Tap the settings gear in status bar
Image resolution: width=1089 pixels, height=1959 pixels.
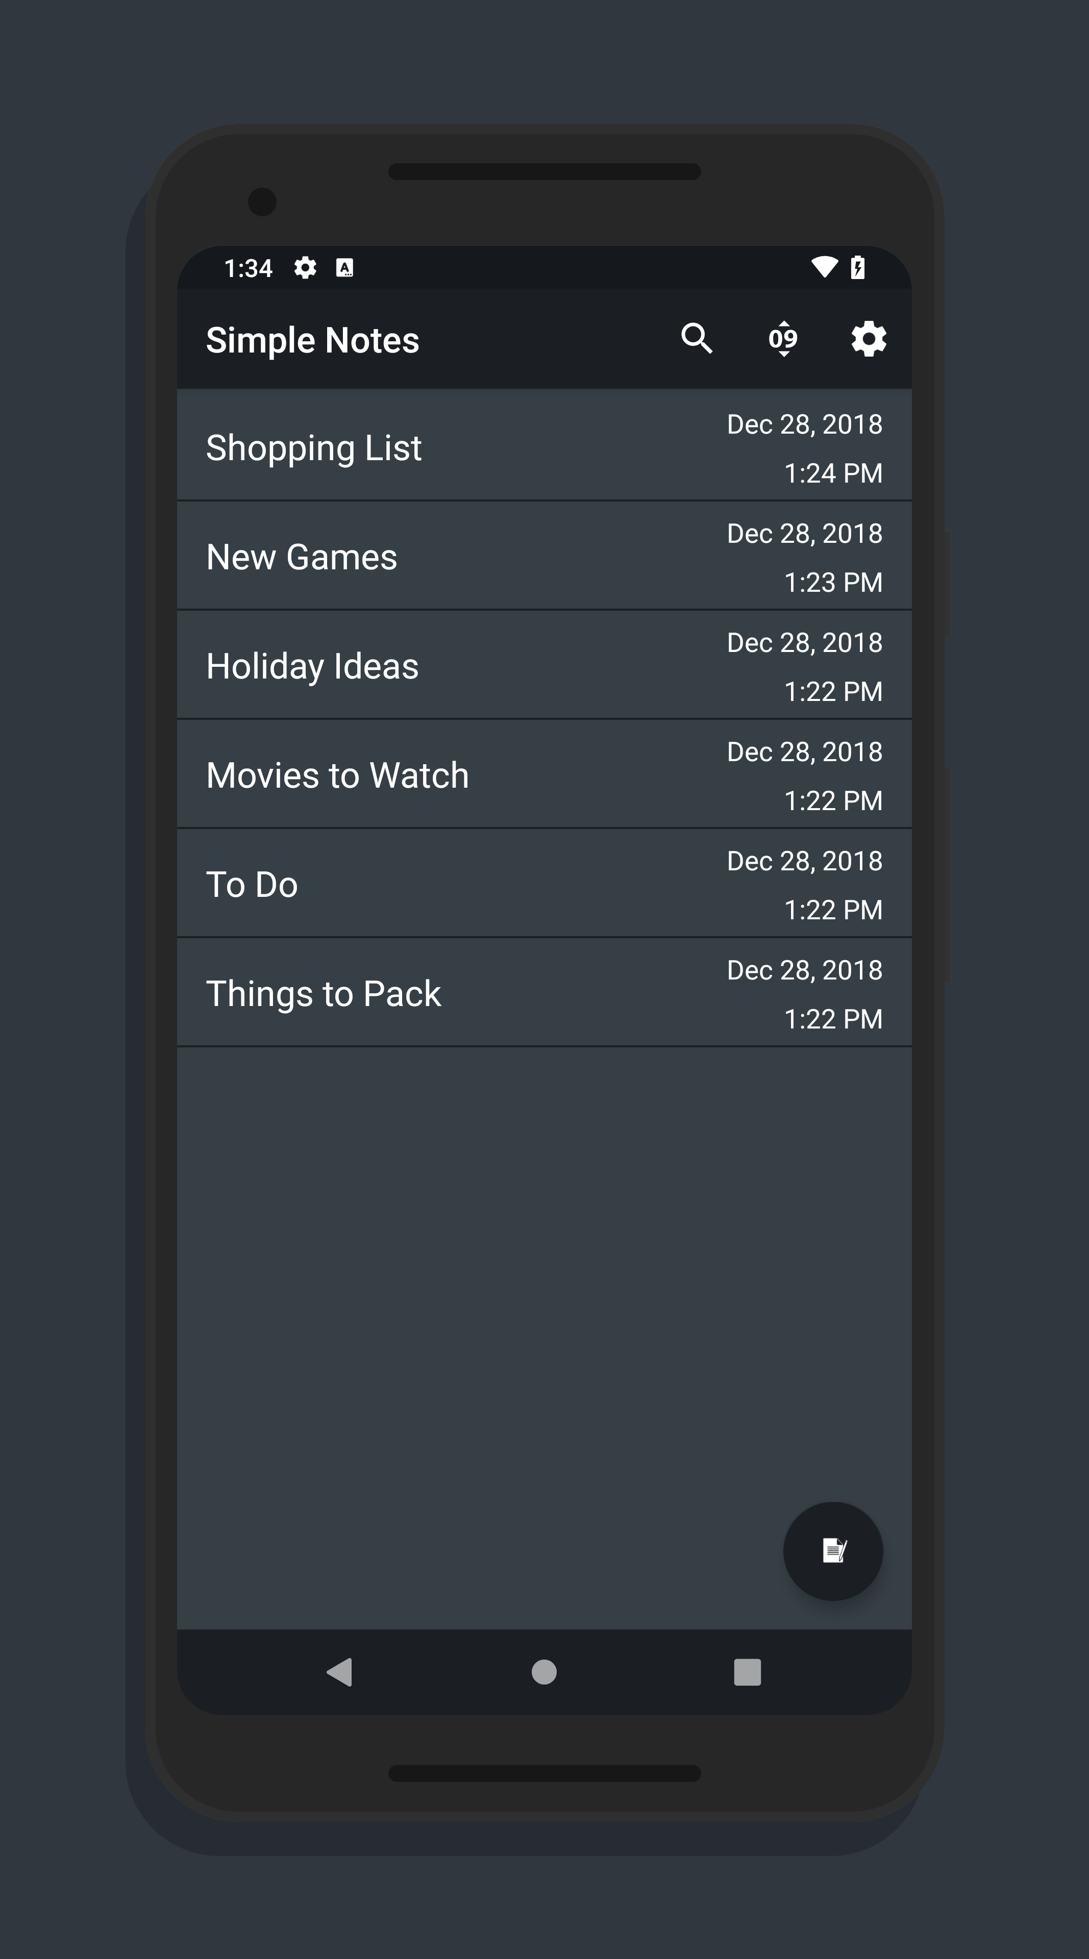point(305,268)
